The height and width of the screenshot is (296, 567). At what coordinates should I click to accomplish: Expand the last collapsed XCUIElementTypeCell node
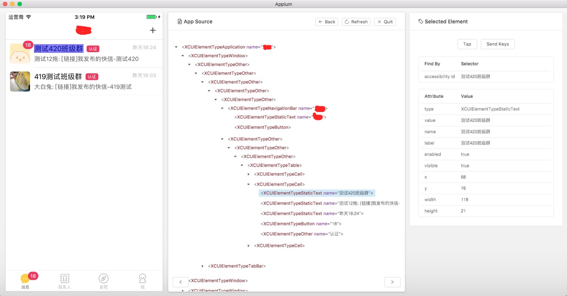tap(249, 246)
